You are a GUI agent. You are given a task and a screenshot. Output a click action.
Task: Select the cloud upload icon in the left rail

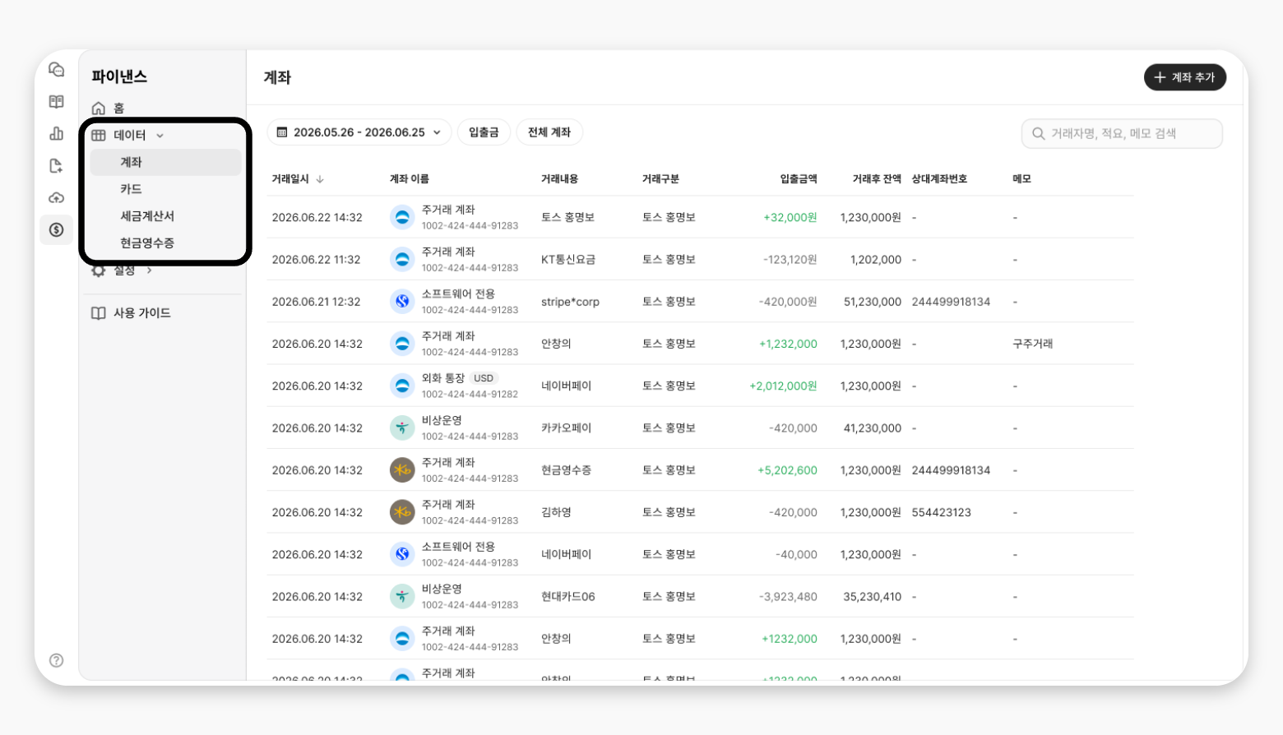click(56, 198)
